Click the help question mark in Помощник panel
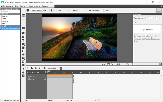163x102 pixels. click(161, 64)
